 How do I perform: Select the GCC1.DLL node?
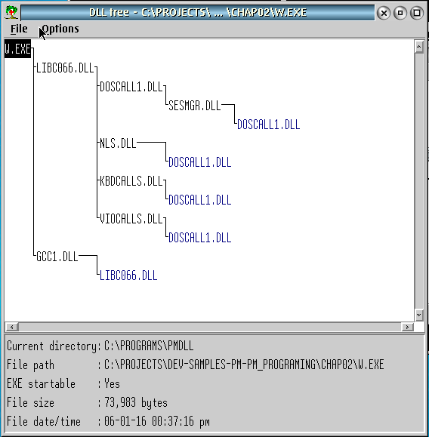click(57, 257)
